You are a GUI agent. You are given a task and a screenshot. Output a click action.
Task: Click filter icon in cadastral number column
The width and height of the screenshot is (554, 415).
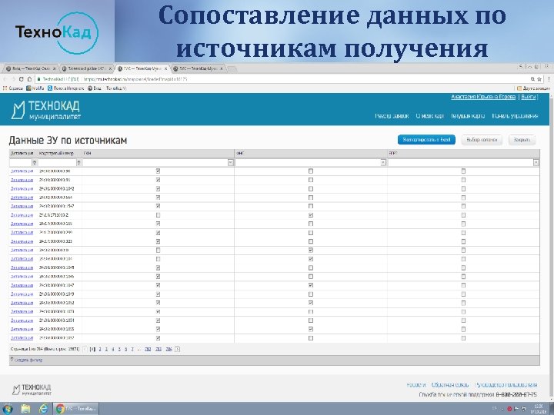pyautogui.click(x=79, y=162)
